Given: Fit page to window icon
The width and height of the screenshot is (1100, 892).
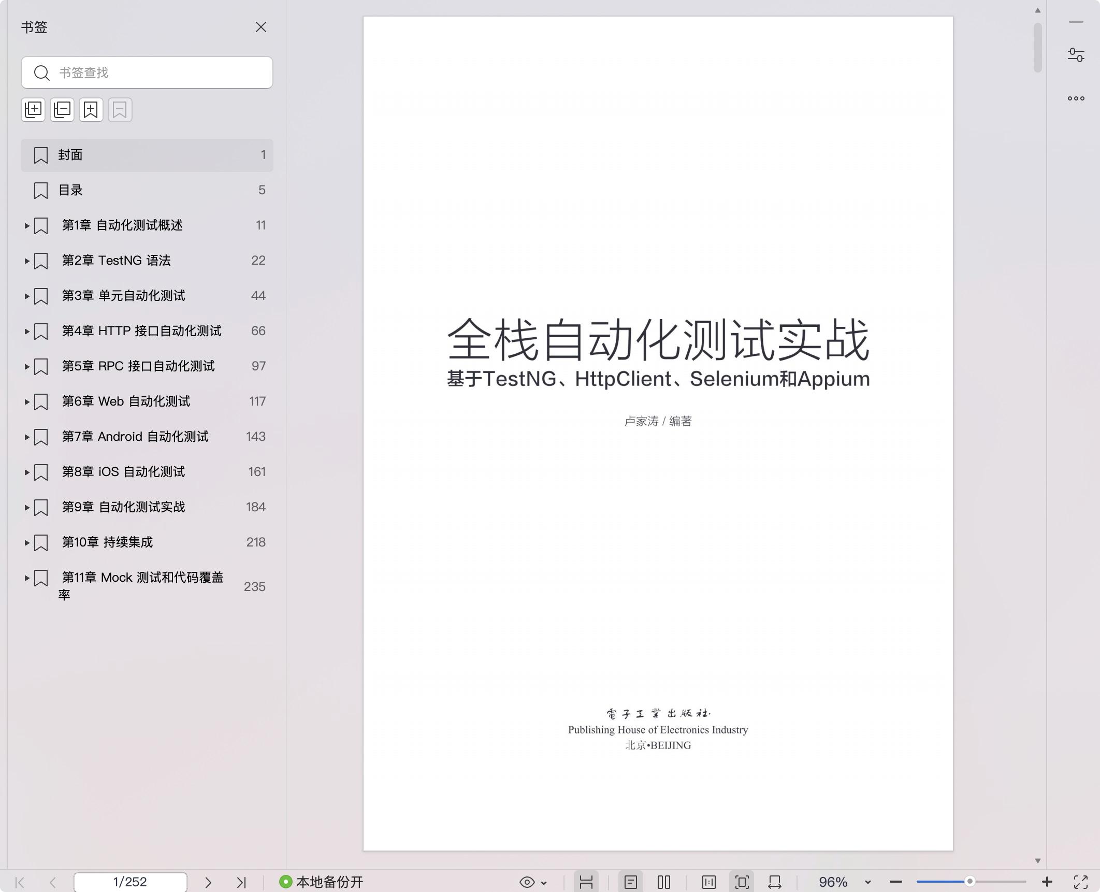Looking at the screenshot, I should tap(742, 882).
